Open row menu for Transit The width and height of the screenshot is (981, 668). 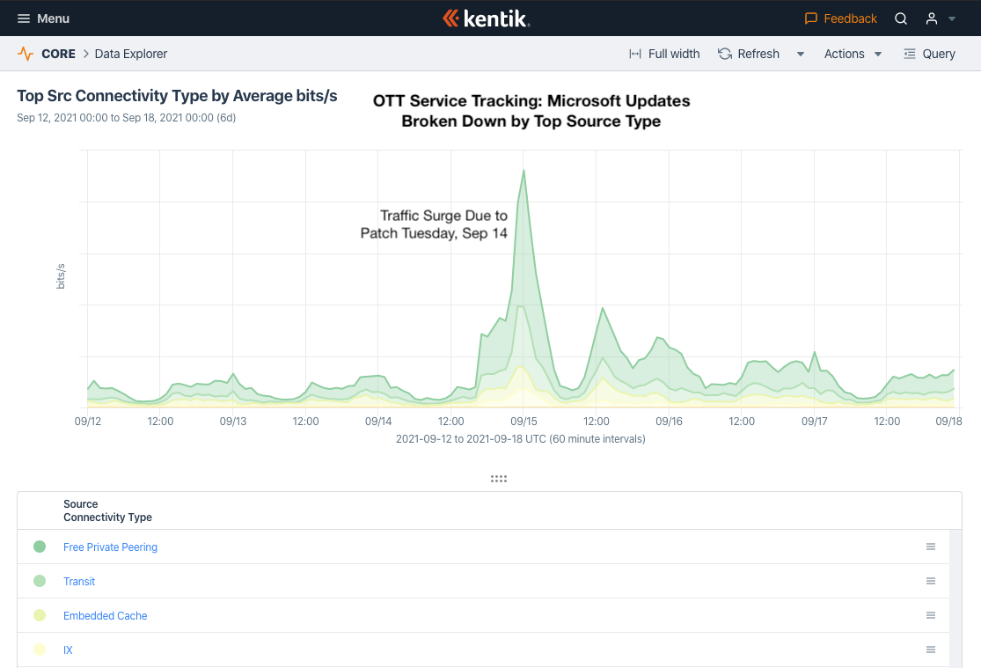click(930, 581)
